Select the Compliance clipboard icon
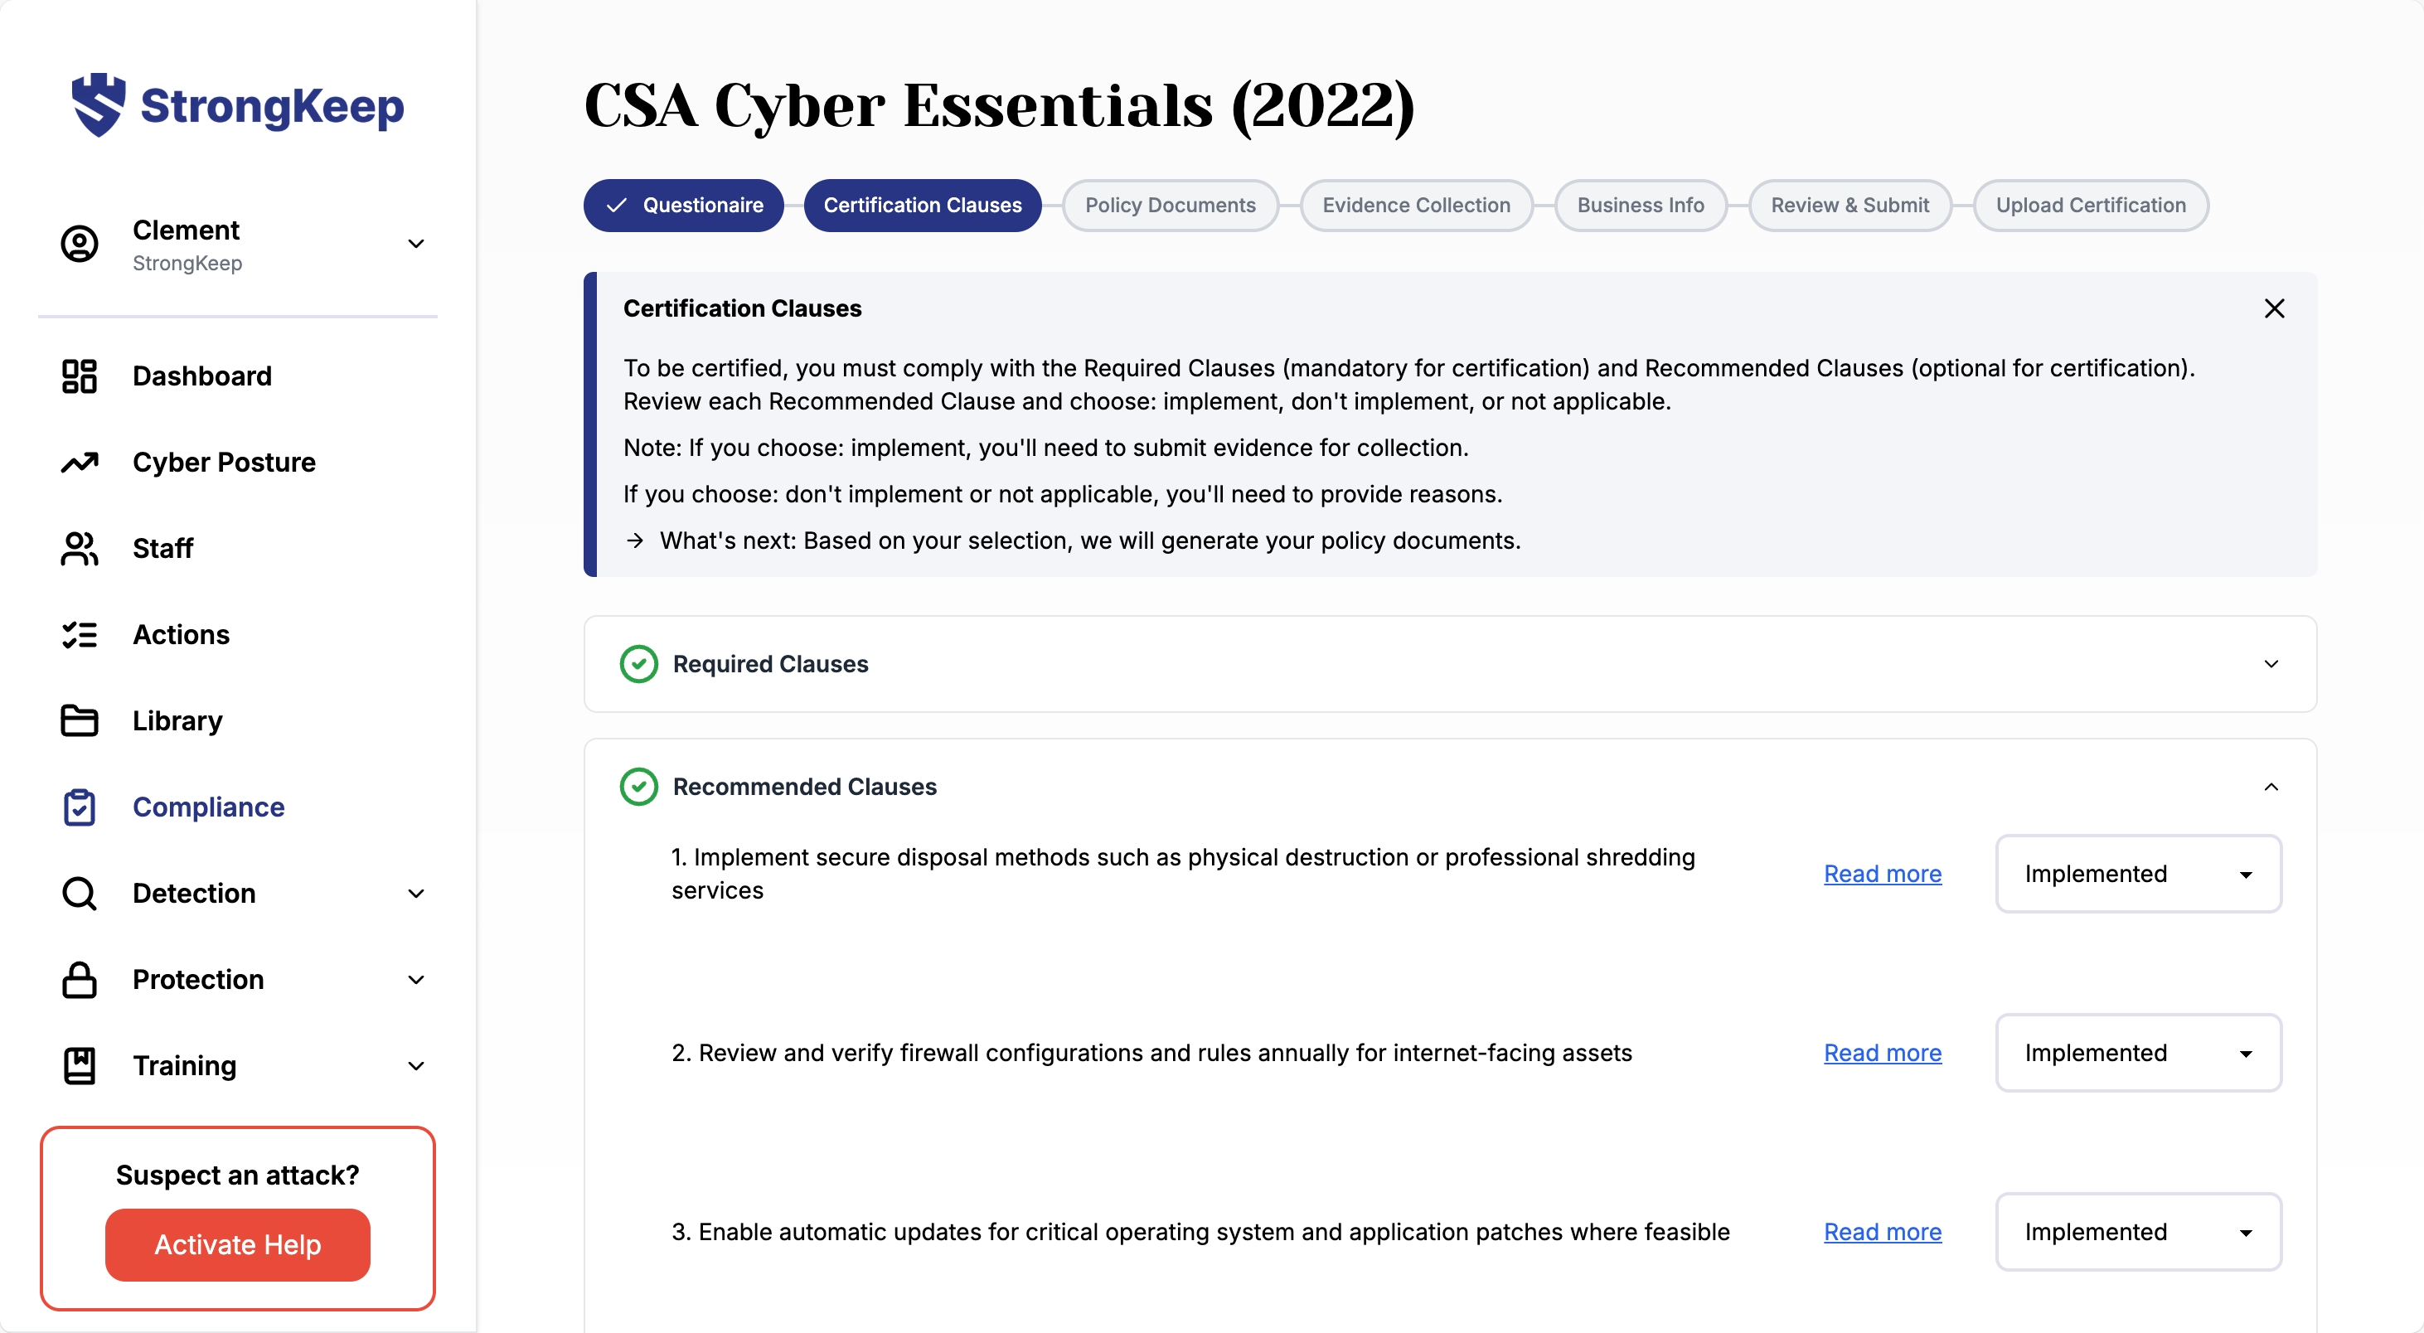The height and width of the screenshot is (1333, 2424). point(79,807)
